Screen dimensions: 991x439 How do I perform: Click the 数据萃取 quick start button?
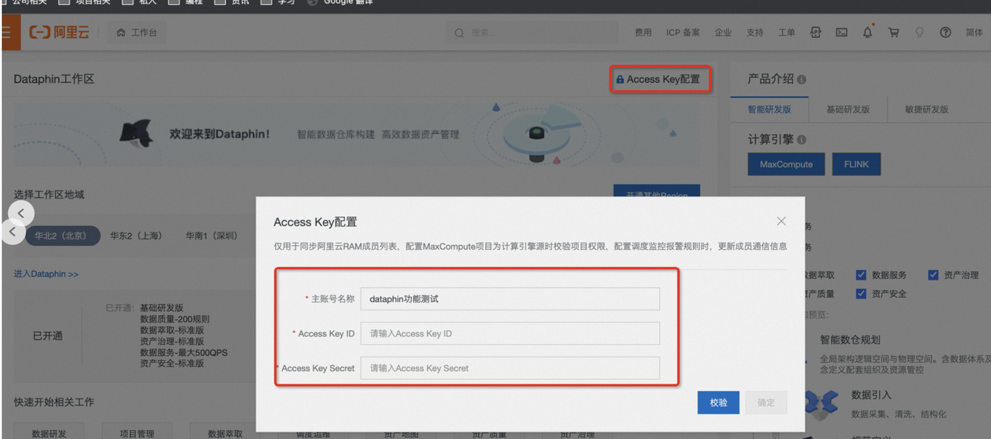click(x=225, y=432)
